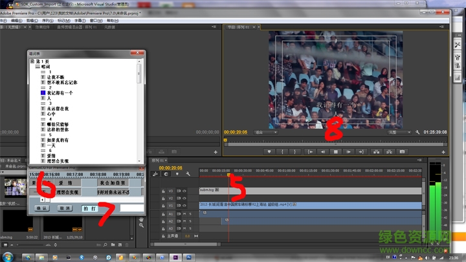This screenshot has height=262, width=466.
Task: Collapse the 第 1 页 tree node
Action: tap(30, 60)
